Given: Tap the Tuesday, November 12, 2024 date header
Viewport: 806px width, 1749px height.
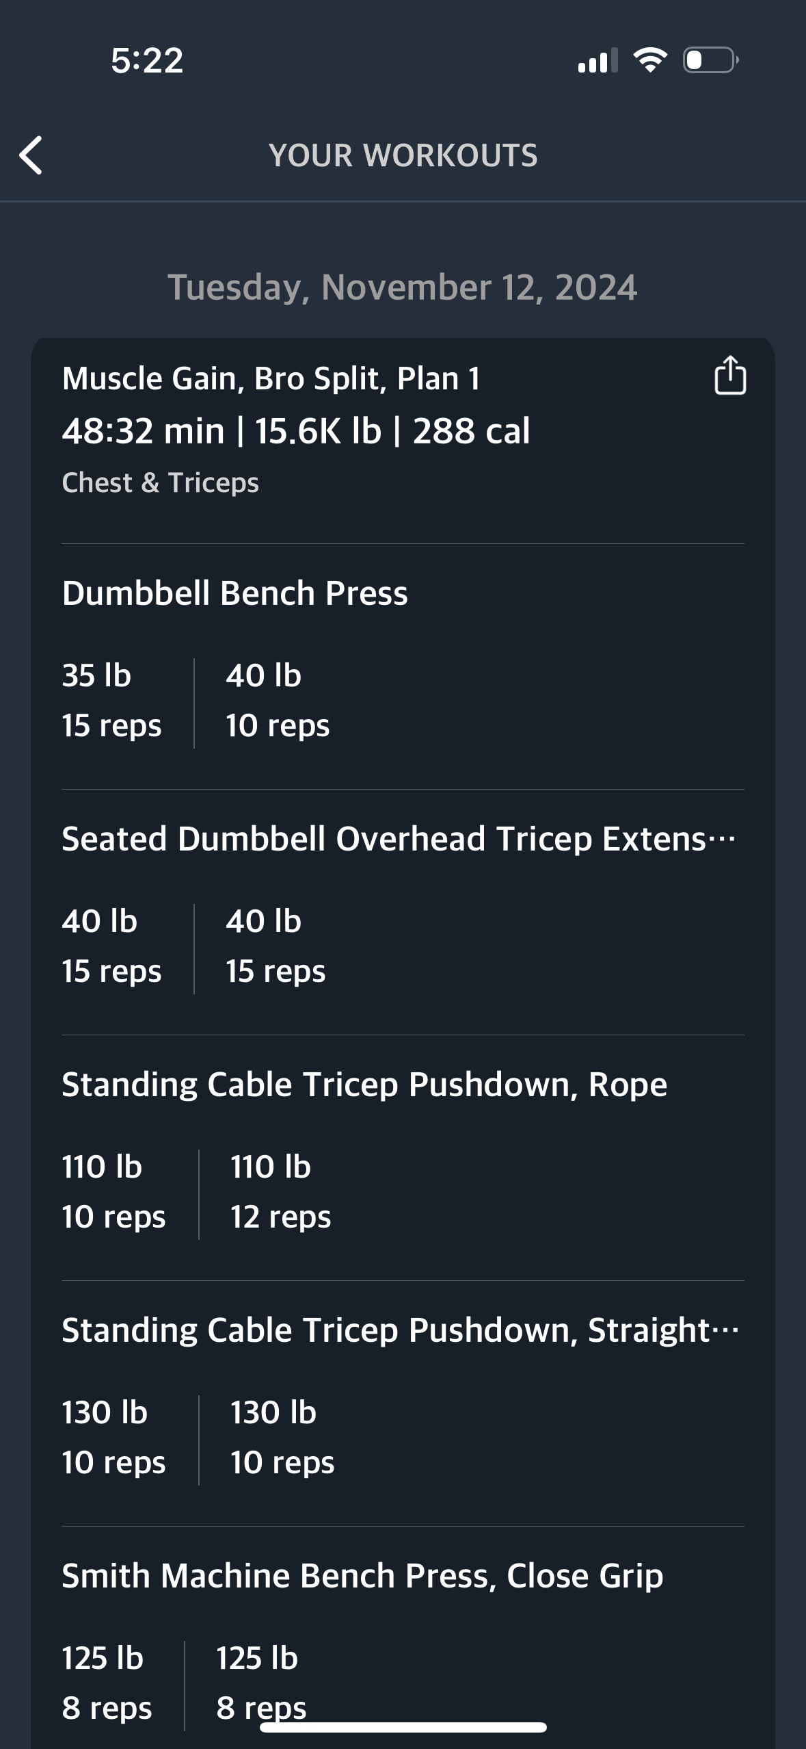Looking at the screenshot, I should (x=403, y=287).
